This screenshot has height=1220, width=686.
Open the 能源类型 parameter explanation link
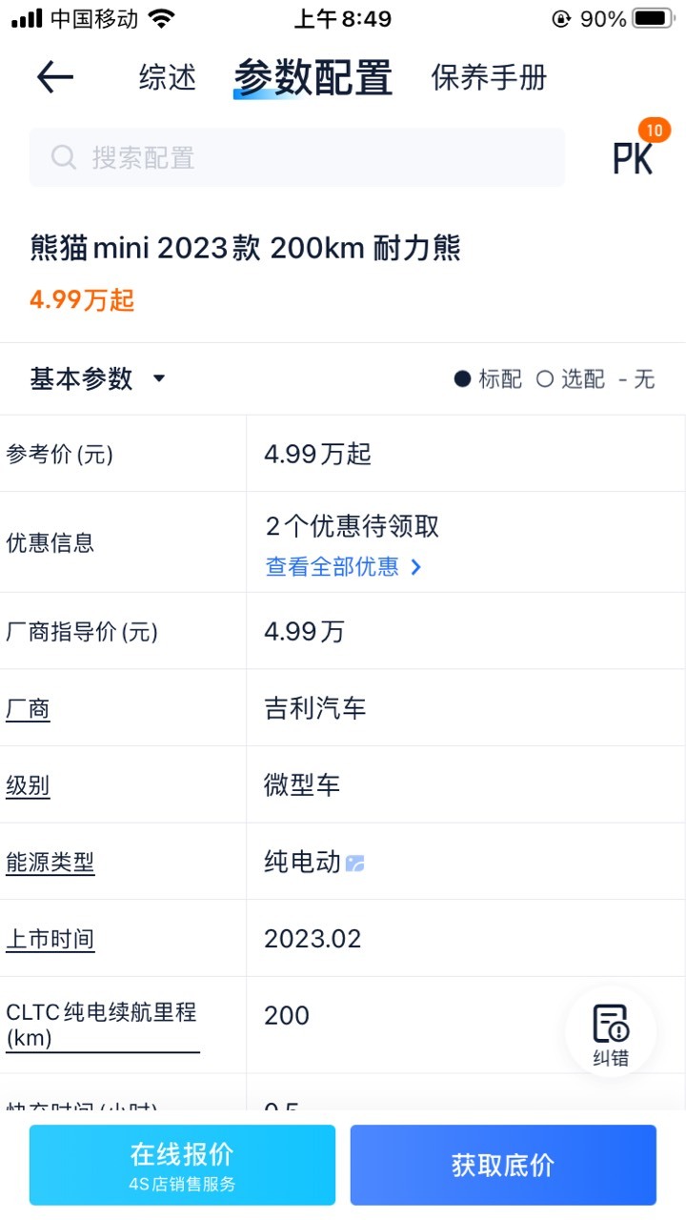pyautogui.click(x=50, y=863)
